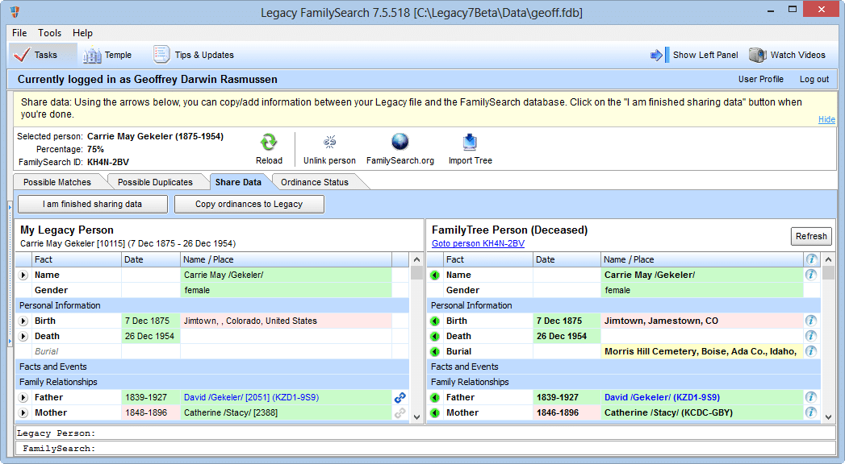The width and height of the screenshot is (845, 464).
Task: Click info icon on FamilyTree Father row
Action: [x=811, y=397]
